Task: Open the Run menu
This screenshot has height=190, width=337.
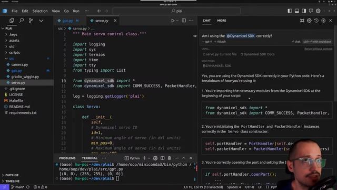Action: coord(76,11)
